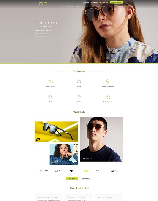The image size is (158, 201).
Task: Click the Guess brand logo
Action: click(115, 171)
